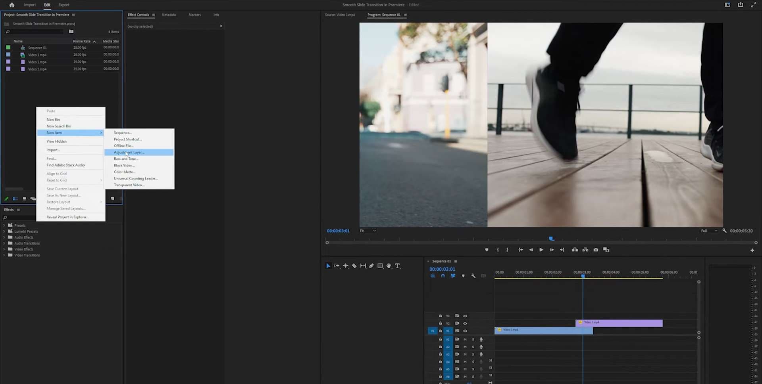Image resolution: width=762 pixels, height=384 pixels.
Task: Select Import... in context menu
Action: (71, 150)
